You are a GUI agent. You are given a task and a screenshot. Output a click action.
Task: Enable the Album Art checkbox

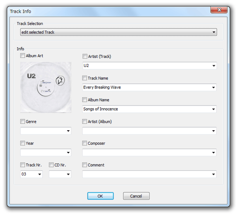click(x=22, y=56)
